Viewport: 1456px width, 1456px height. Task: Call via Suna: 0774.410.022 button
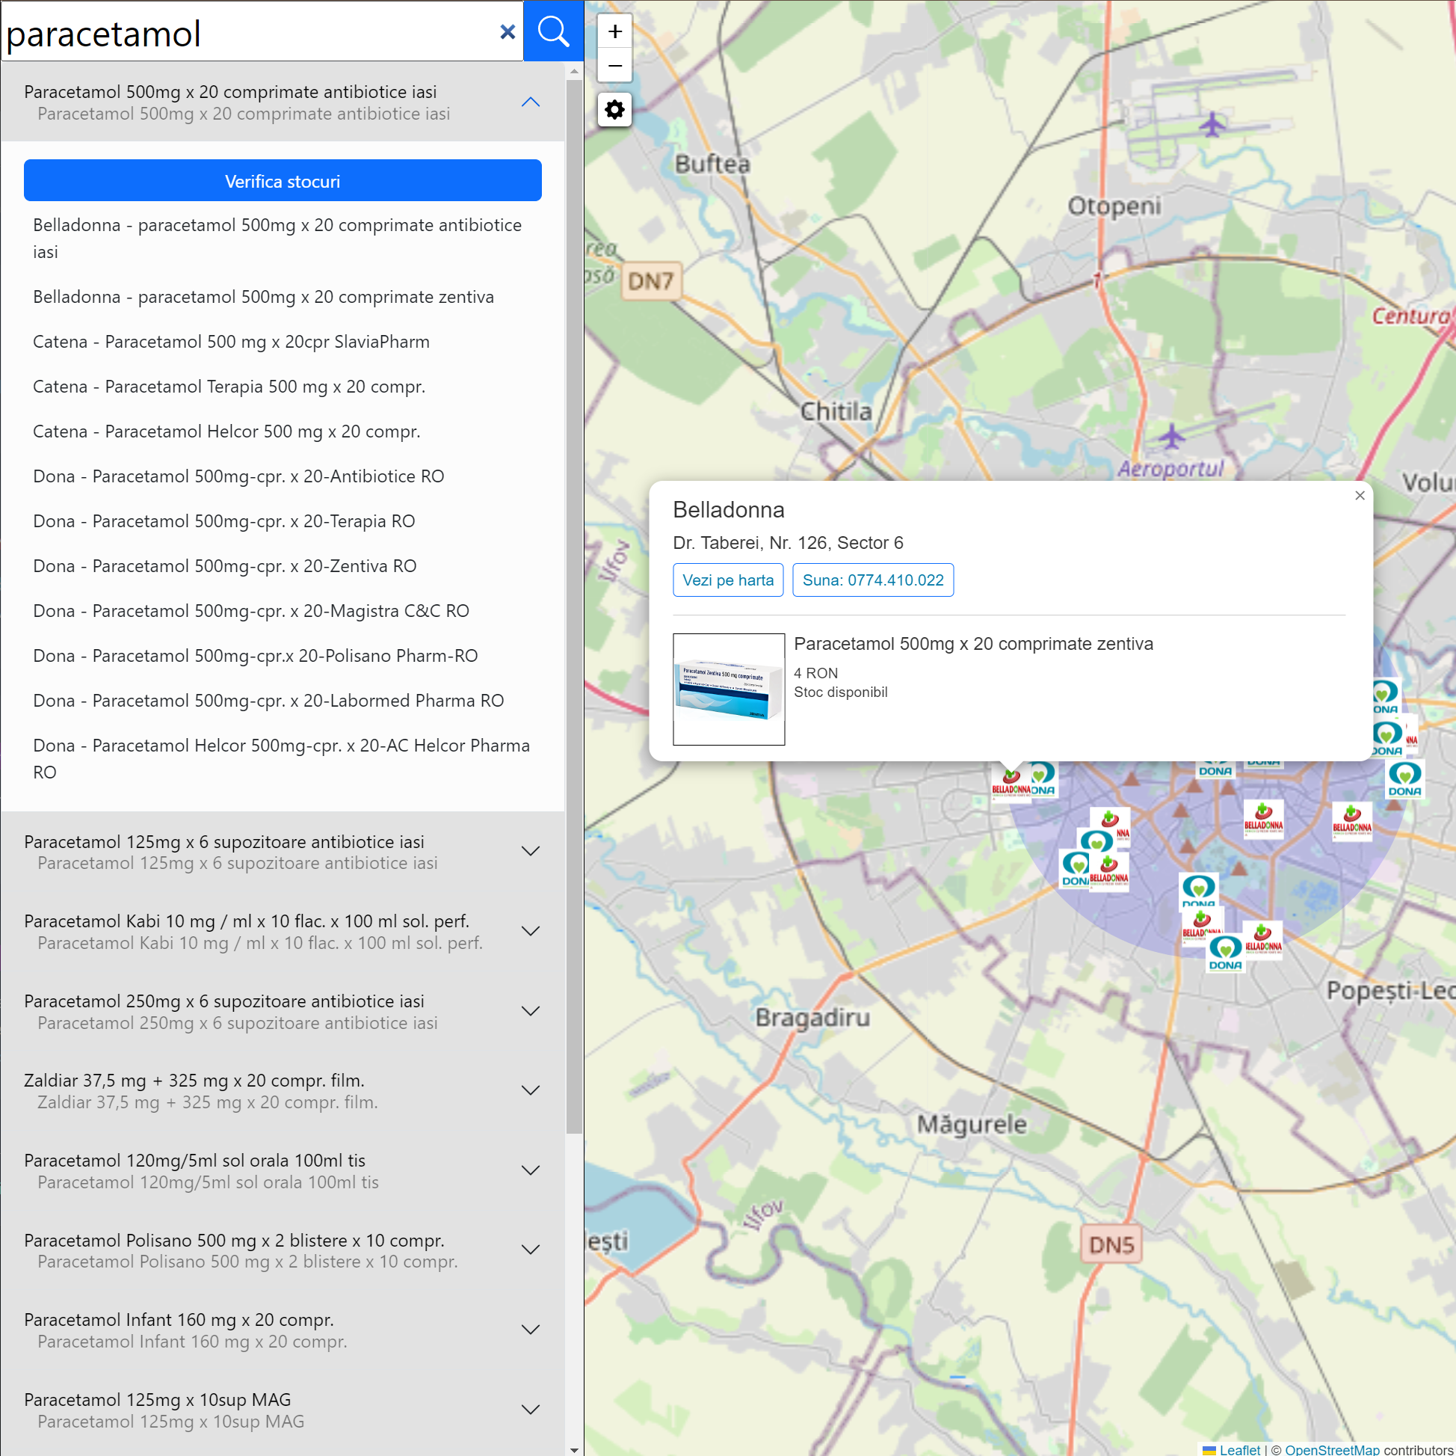[872, 580]
